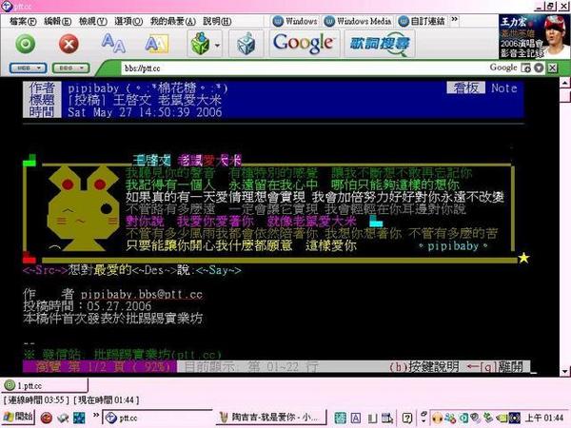Click the orange face tray icon
The image size is (571, 428).
tap(438, 418)
